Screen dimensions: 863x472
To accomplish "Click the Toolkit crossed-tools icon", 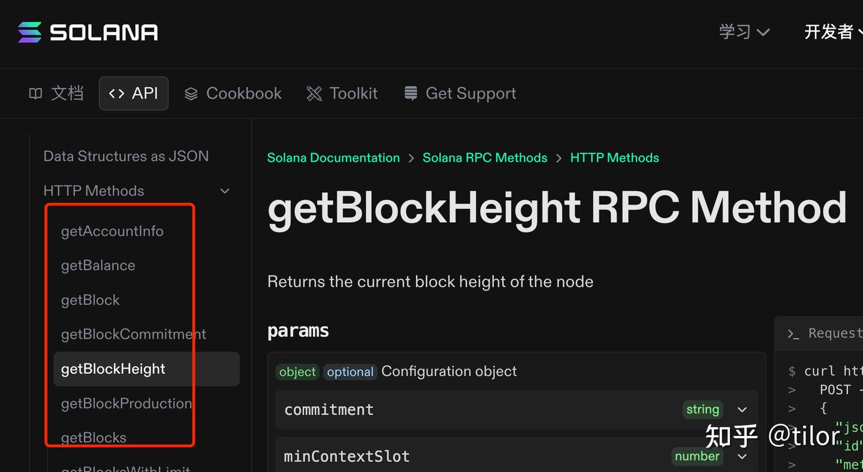I will tap(314, 93).
